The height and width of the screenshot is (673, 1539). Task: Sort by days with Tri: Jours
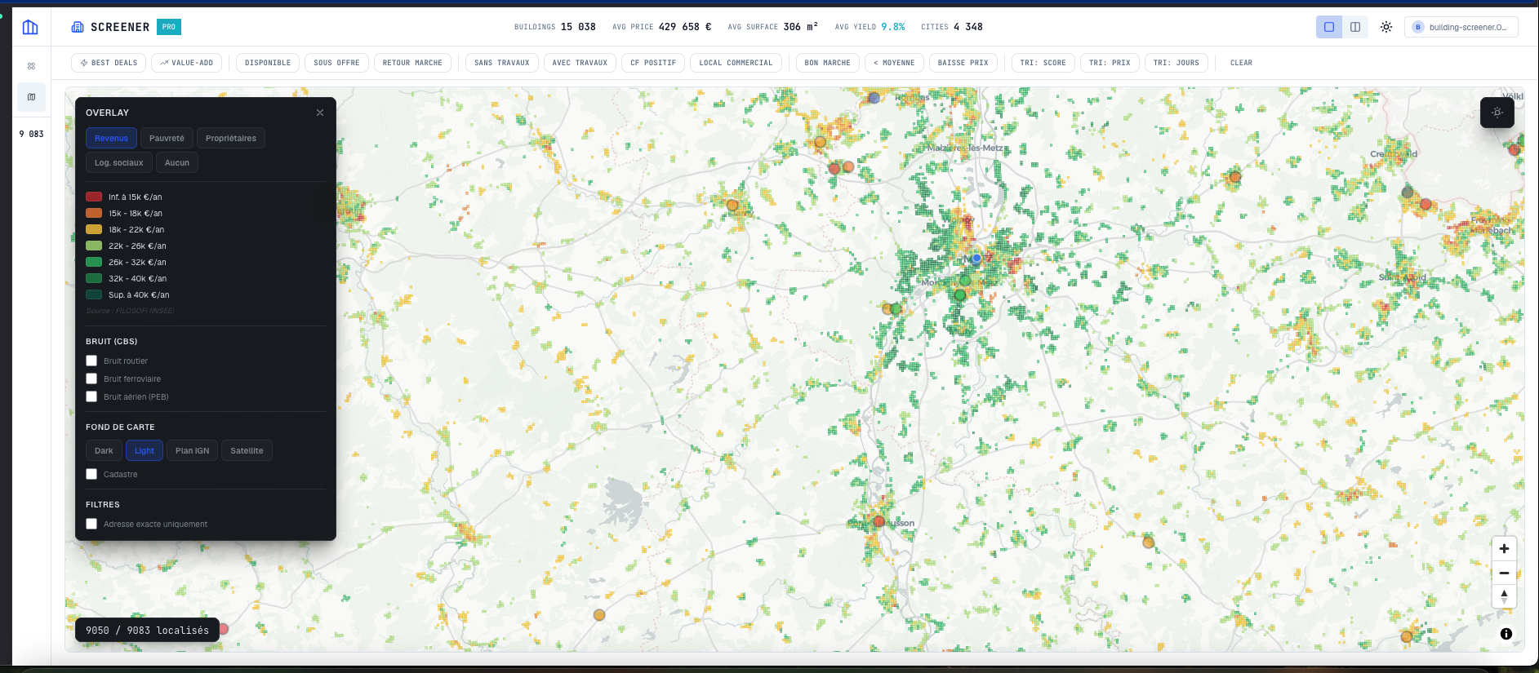pyautogui.click(x=1176, y=63)
